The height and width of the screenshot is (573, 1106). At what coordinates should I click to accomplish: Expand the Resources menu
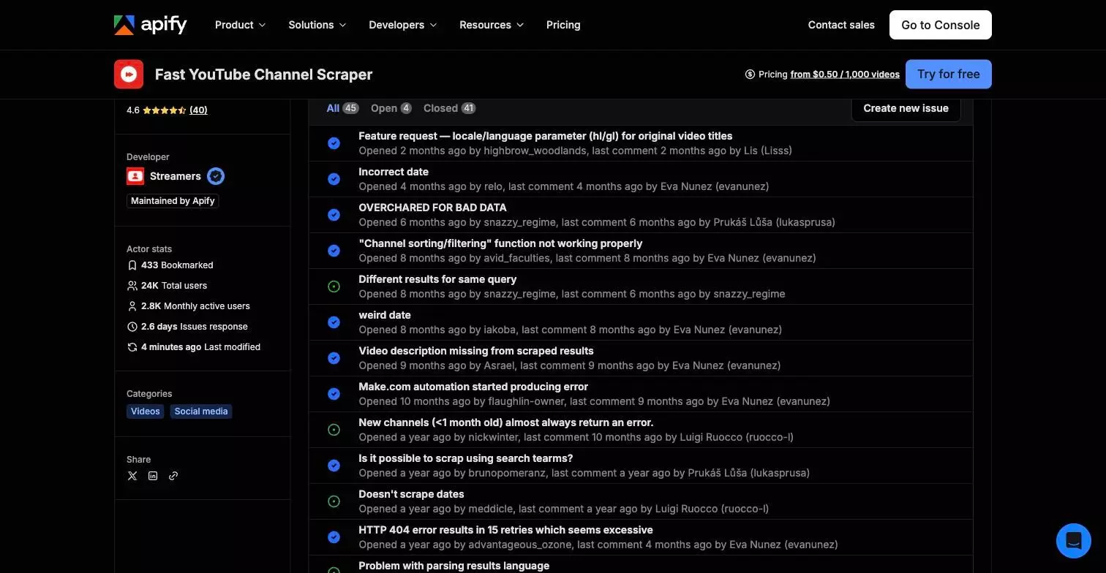492,25
